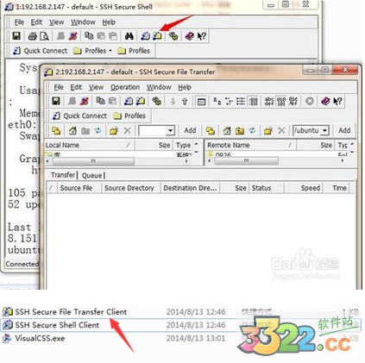Open Window menu in File Transfer window
Screen dimensions: 365x363
coord(159,87)
